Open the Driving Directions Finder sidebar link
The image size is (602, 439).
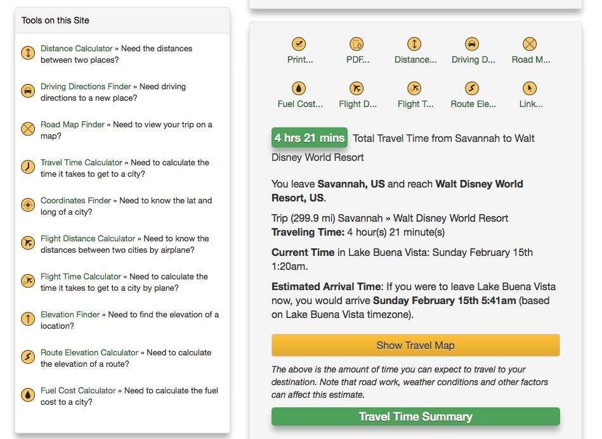(86, 87)
